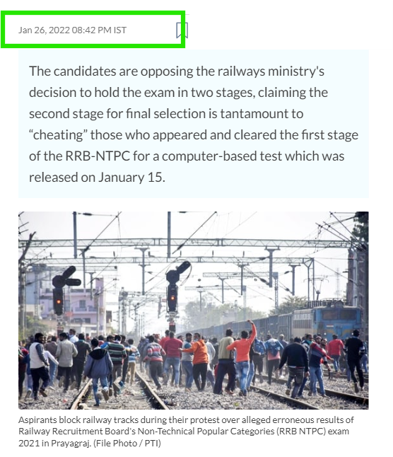
Task: Click the word 'RRB-NTPC' in the summary
Action: [98, 156]
